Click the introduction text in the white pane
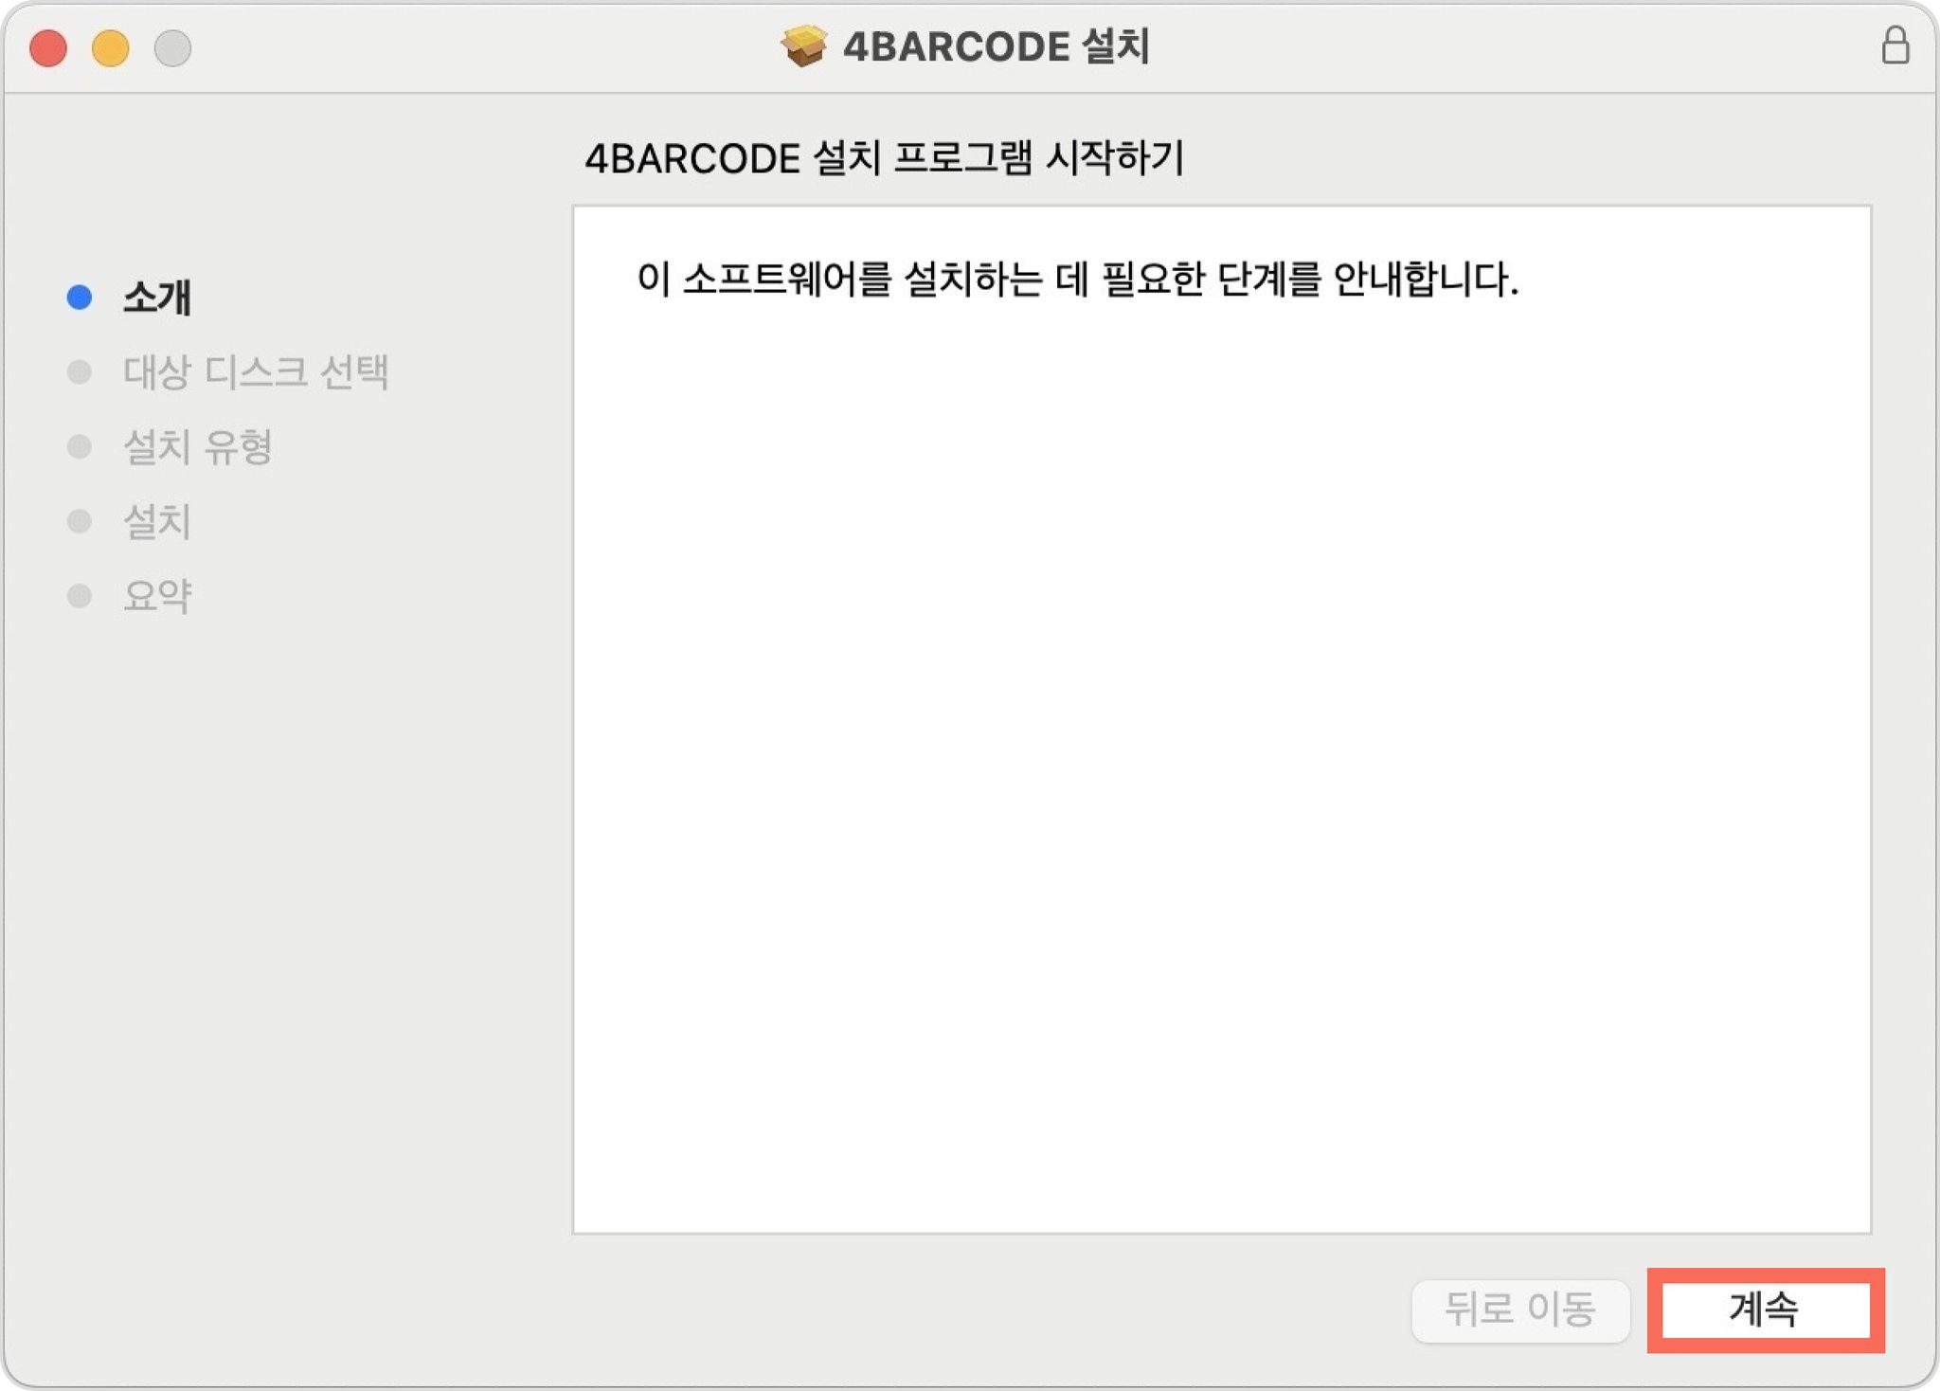 [1078, 280]
